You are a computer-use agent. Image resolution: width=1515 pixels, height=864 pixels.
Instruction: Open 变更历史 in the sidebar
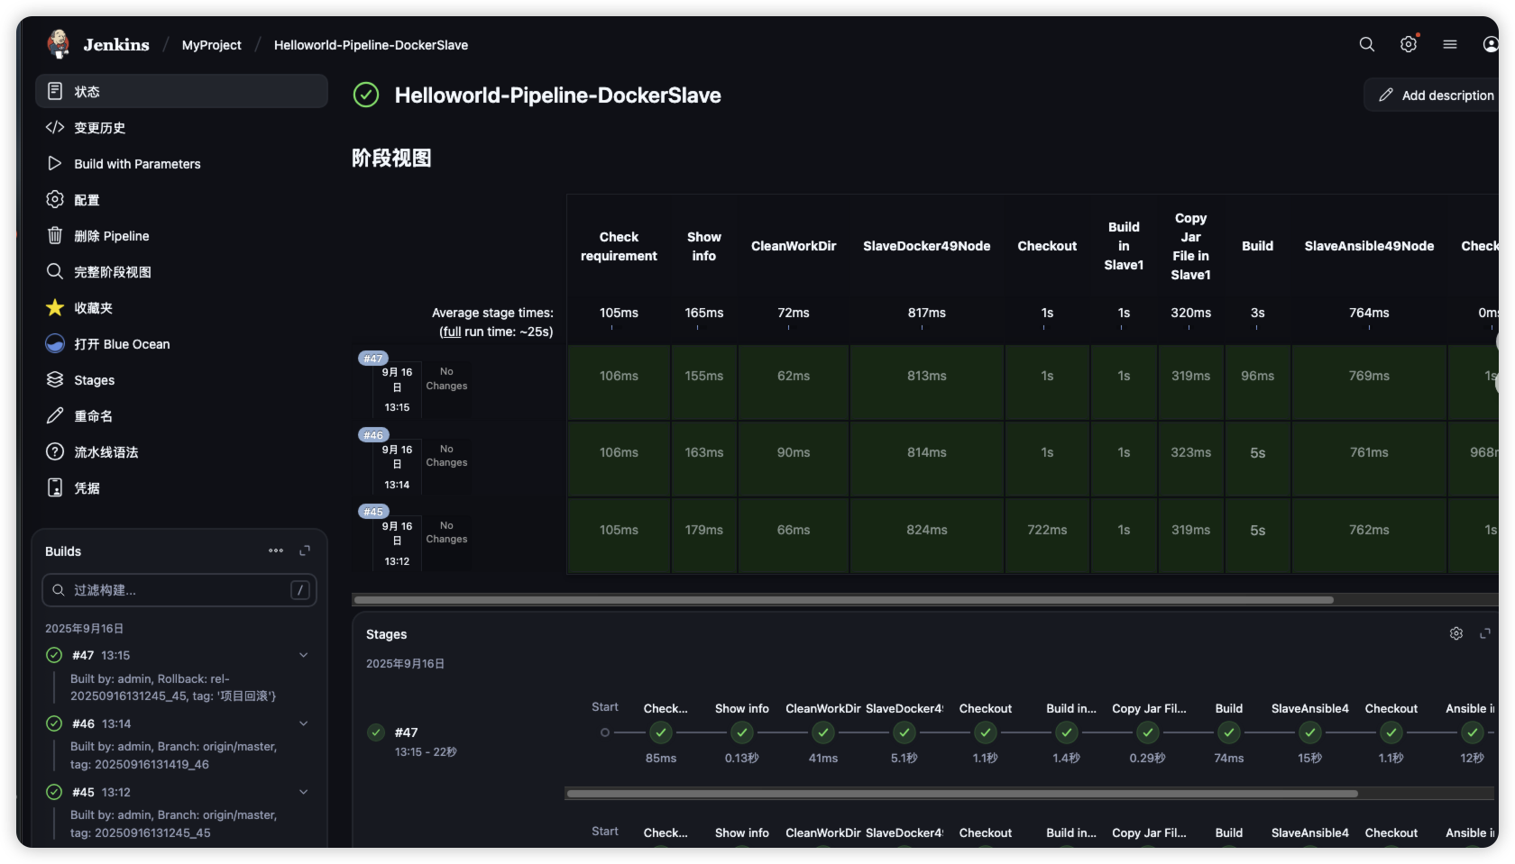181,127
